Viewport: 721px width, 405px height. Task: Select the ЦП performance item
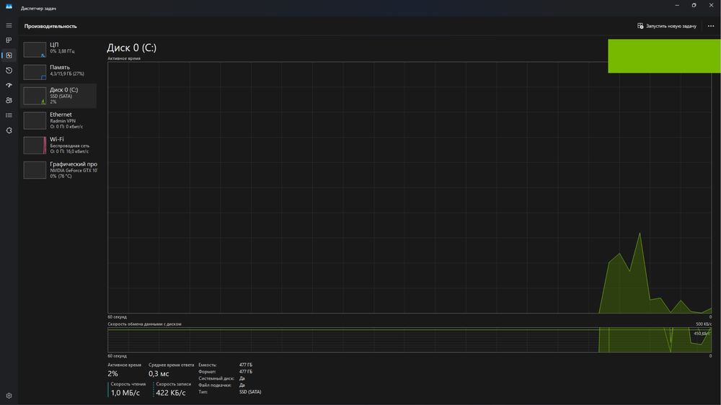[58, 49]
